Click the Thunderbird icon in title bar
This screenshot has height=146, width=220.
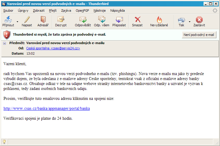(x=4, y=4)
